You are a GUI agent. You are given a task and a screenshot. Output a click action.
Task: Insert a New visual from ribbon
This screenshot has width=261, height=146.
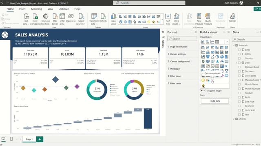(113, 19)
